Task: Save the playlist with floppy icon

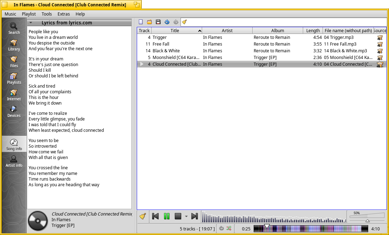Action: tap(158, 22)
